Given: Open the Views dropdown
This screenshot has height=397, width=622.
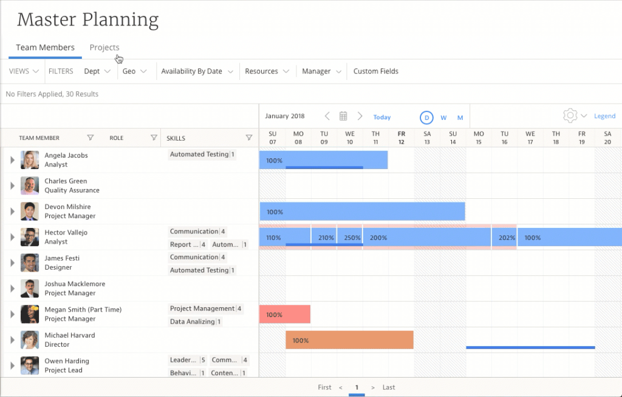Looking at the screenshot, I should pyautogui.click(x=24, y=72).
